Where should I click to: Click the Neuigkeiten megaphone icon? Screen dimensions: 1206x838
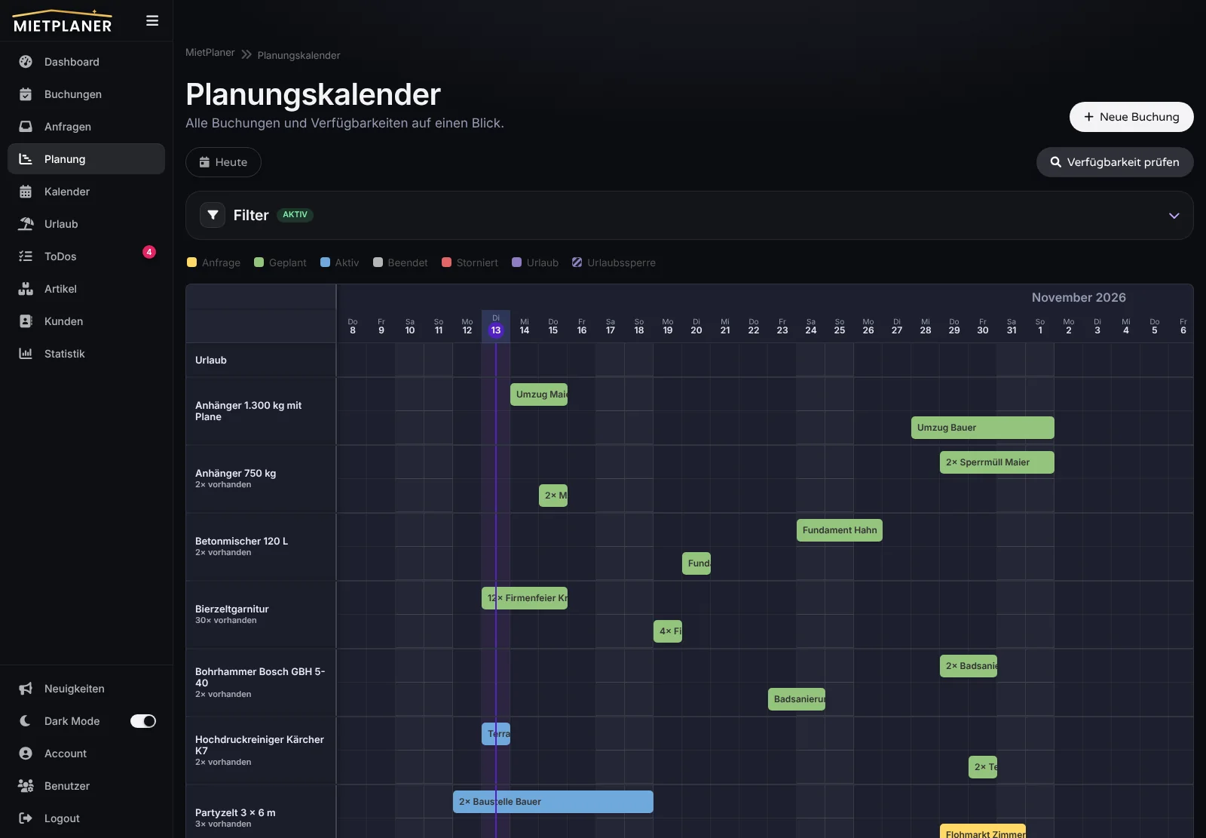(26, 689)
